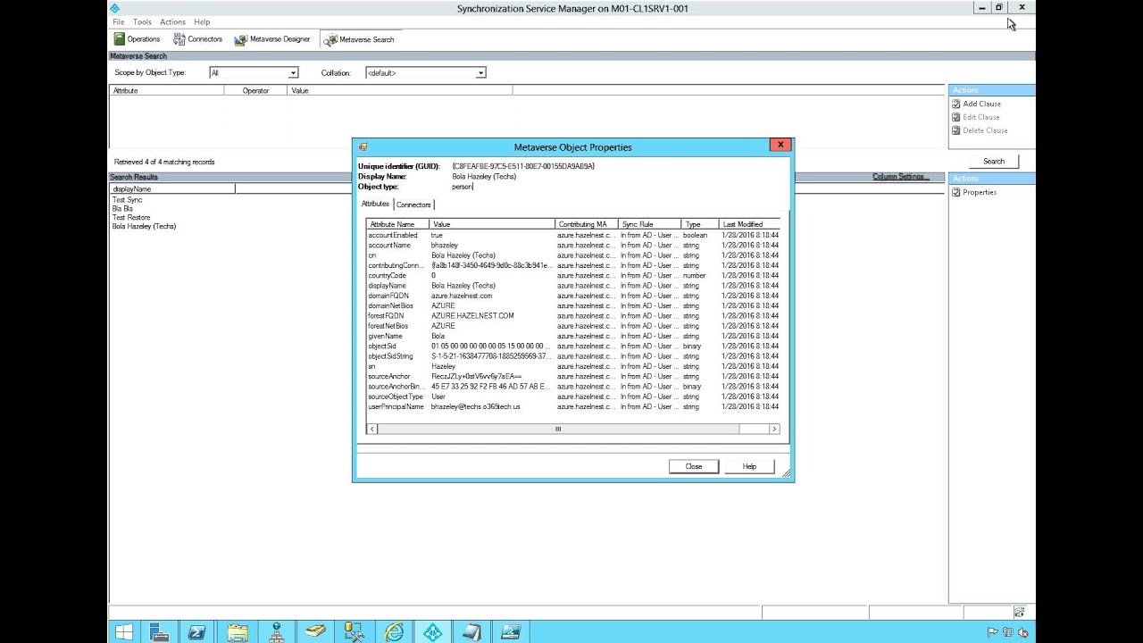Select the objectSidString attribute row
This screenshot has width=1143, height=643.
tap(572, 356)
